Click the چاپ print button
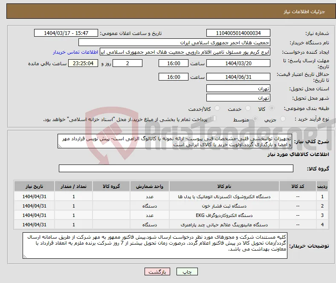Image resolution: width=336 pixels, height=283 pixels. pyautogui.click(x=187, y=271)
